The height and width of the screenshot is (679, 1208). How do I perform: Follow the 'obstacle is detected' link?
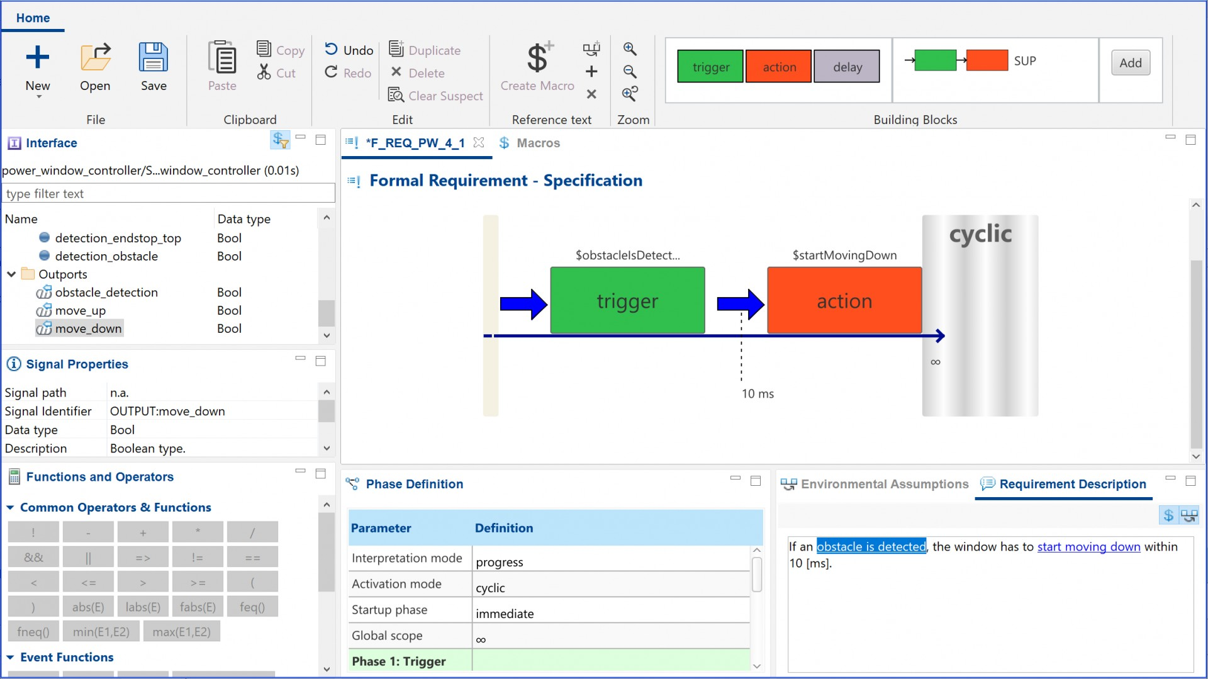click(x=871, y=546)
